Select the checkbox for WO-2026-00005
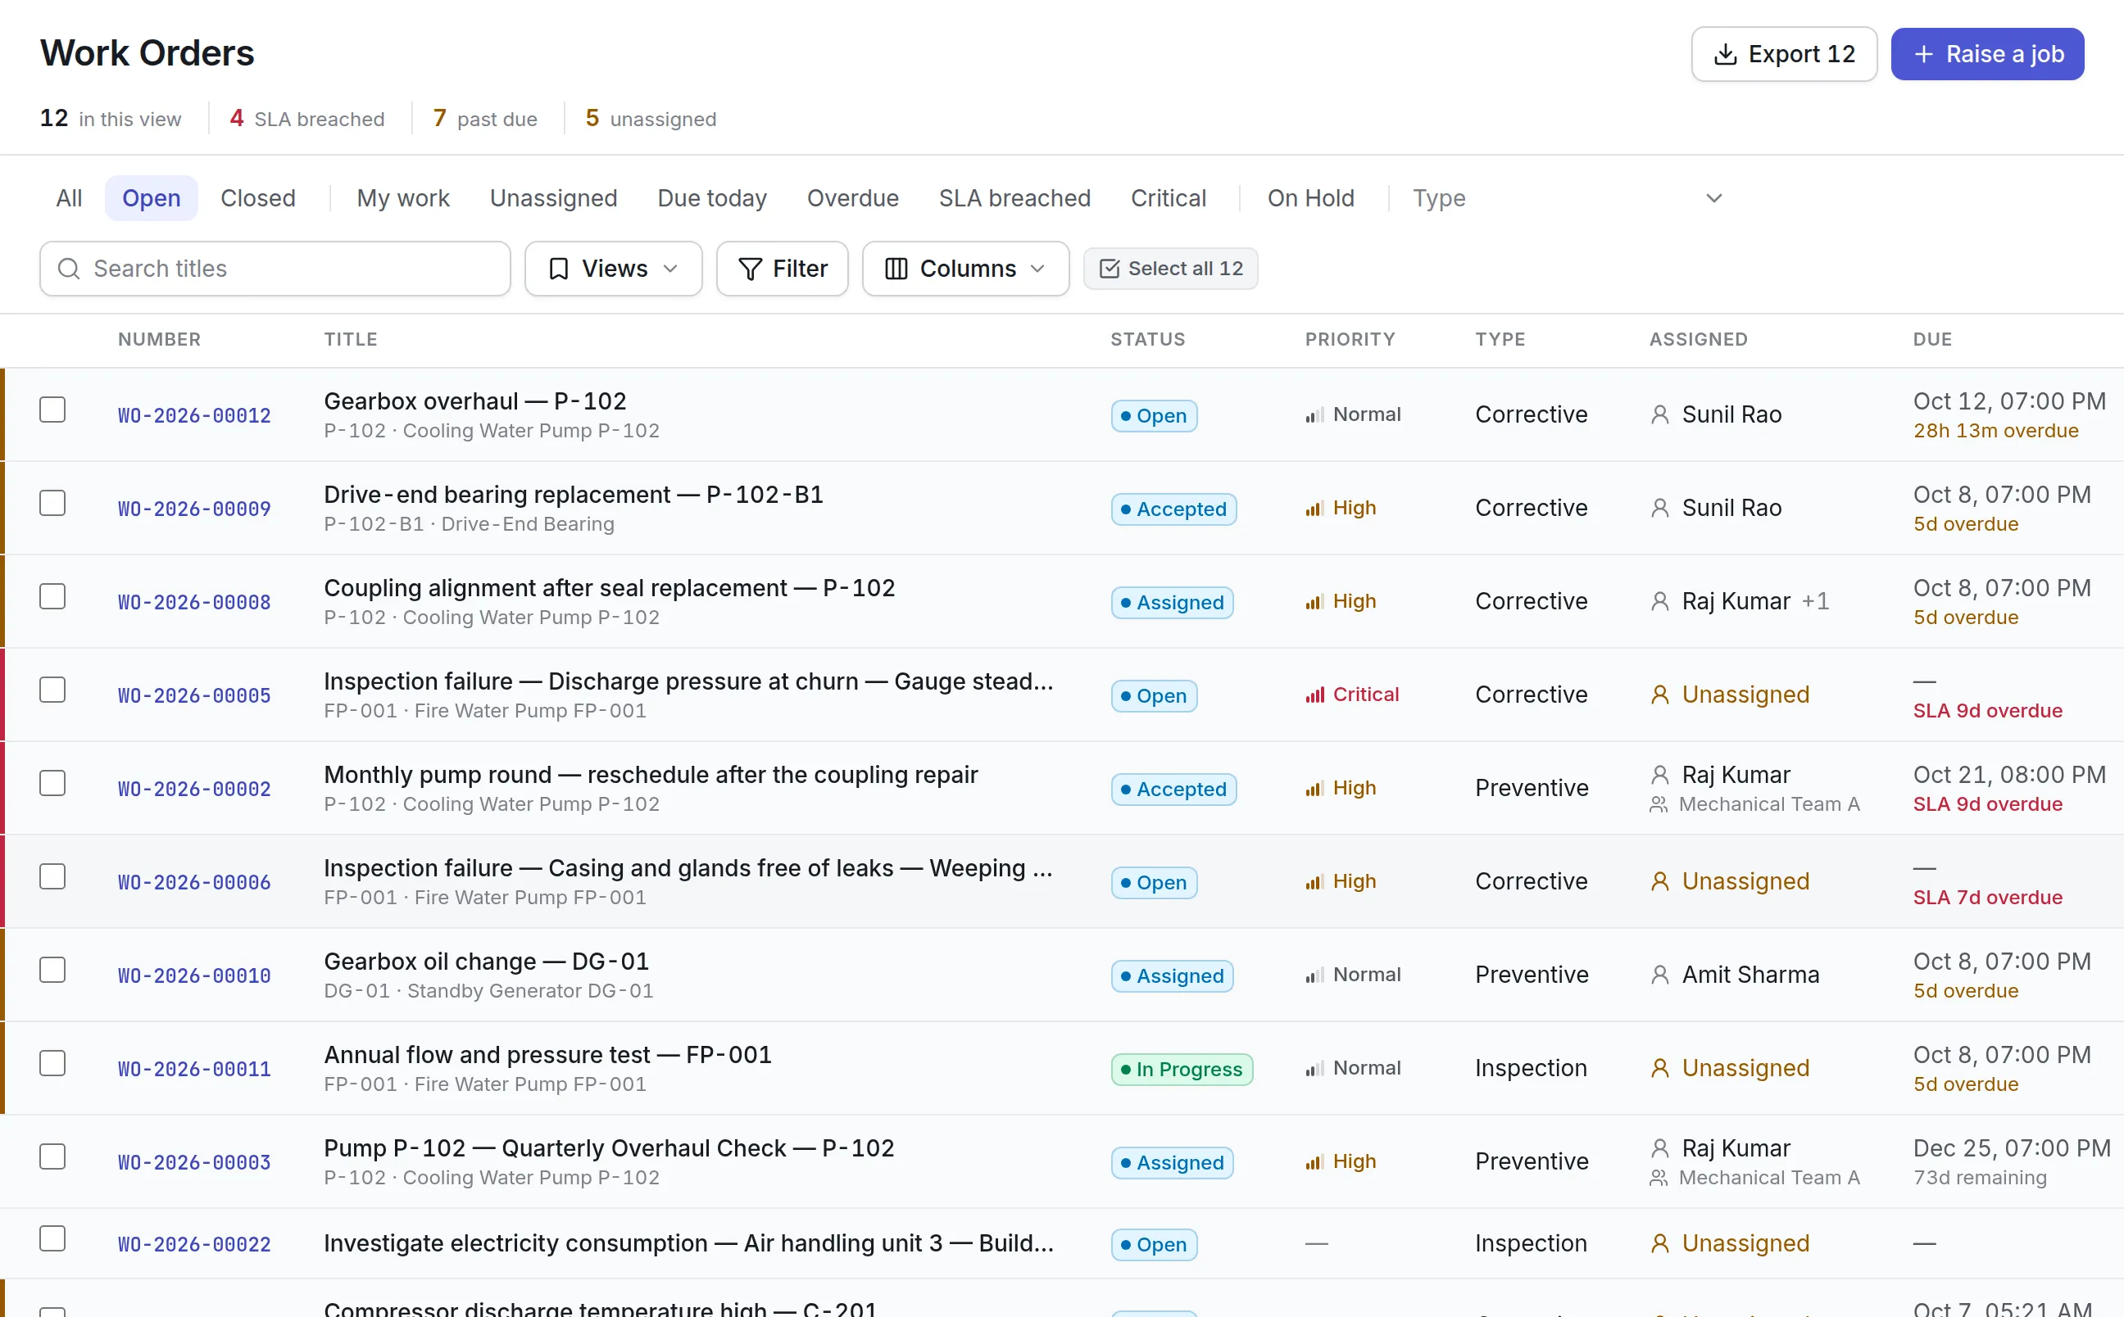 (x=52, y=690)
